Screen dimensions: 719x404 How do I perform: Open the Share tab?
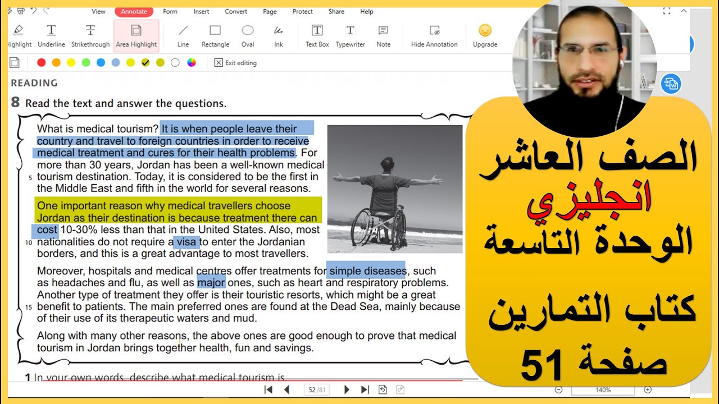coord(336,11)
